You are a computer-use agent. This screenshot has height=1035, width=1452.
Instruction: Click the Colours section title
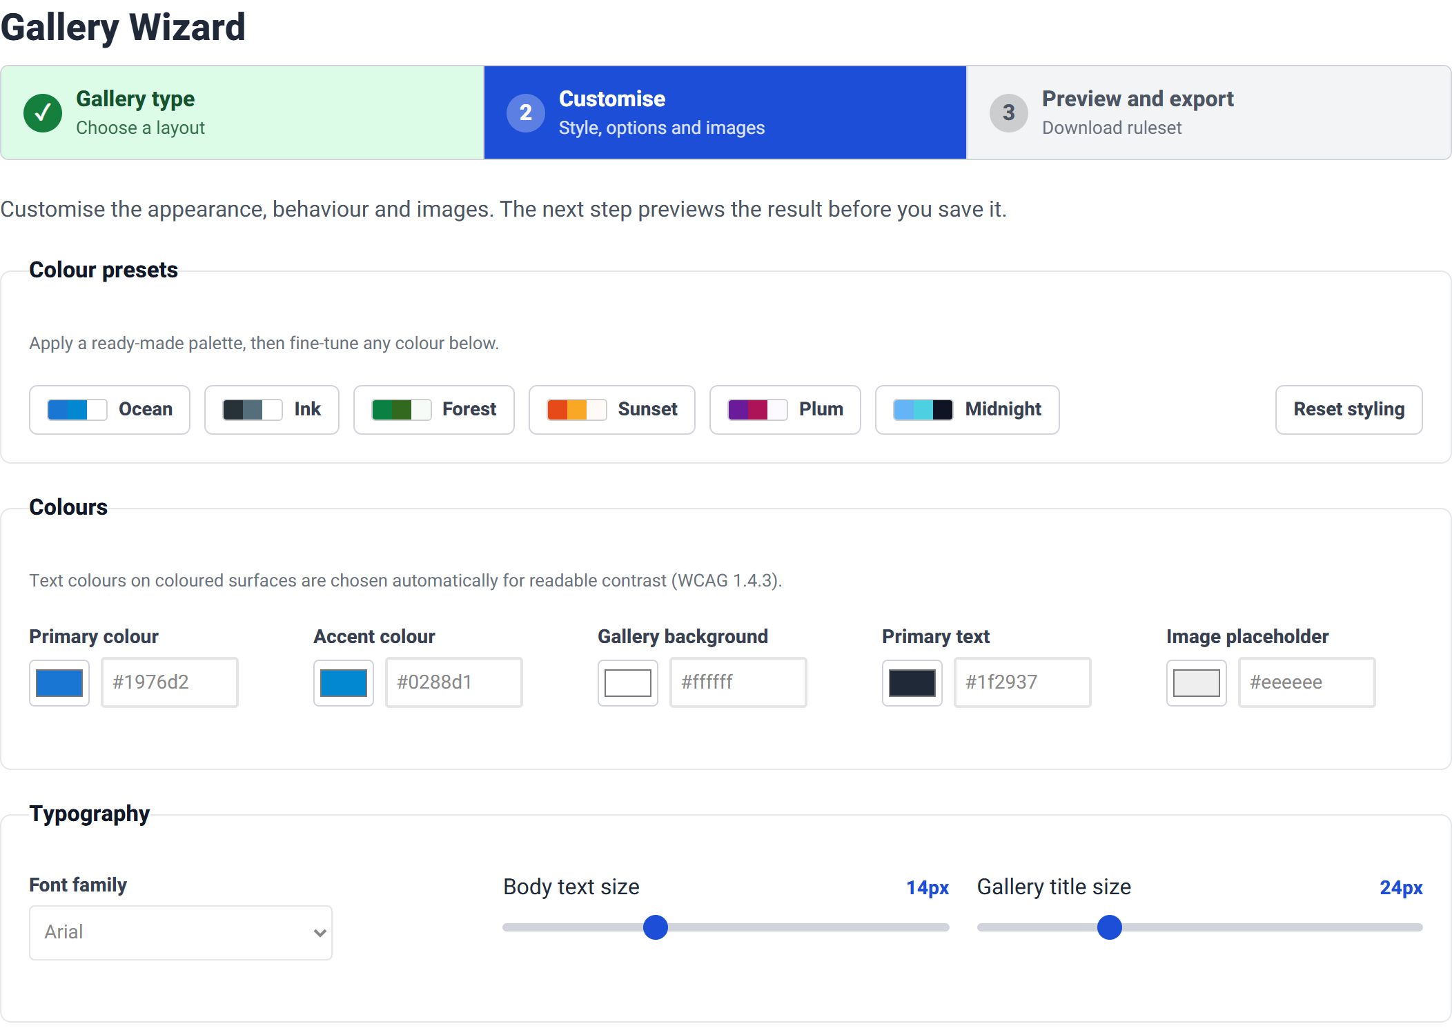click(x=68, y=507)
